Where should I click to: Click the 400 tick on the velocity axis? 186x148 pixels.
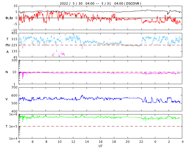pyautogui.click(x=14, y=111)
